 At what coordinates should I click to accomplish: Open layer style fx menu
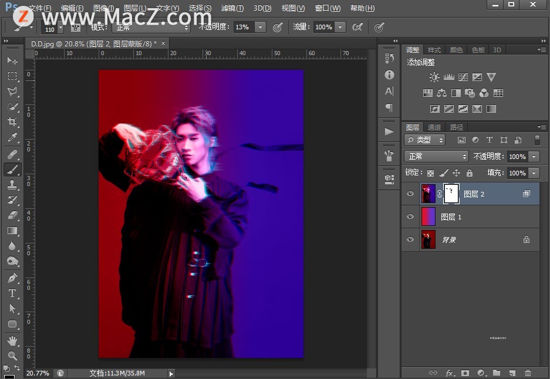pyautogui.click(x=449, y=373)
